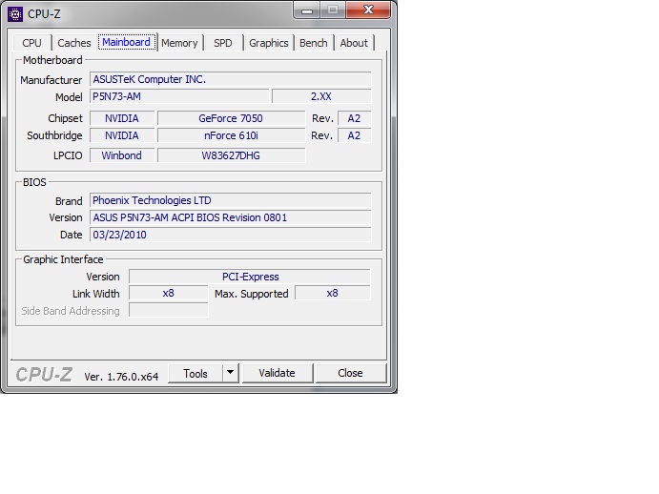
Task: Select the Mainboard tab
Action: point(127,42)
